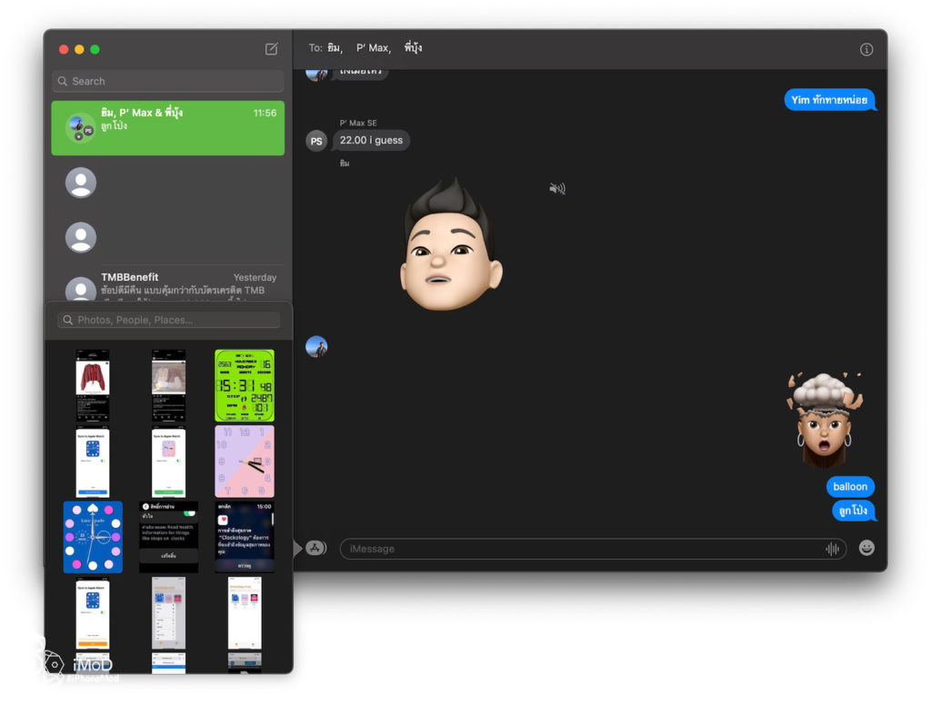This screenshot has width=931, height=705.
Task: Click the PS contact avatar
Action: (x=316, y=141)
